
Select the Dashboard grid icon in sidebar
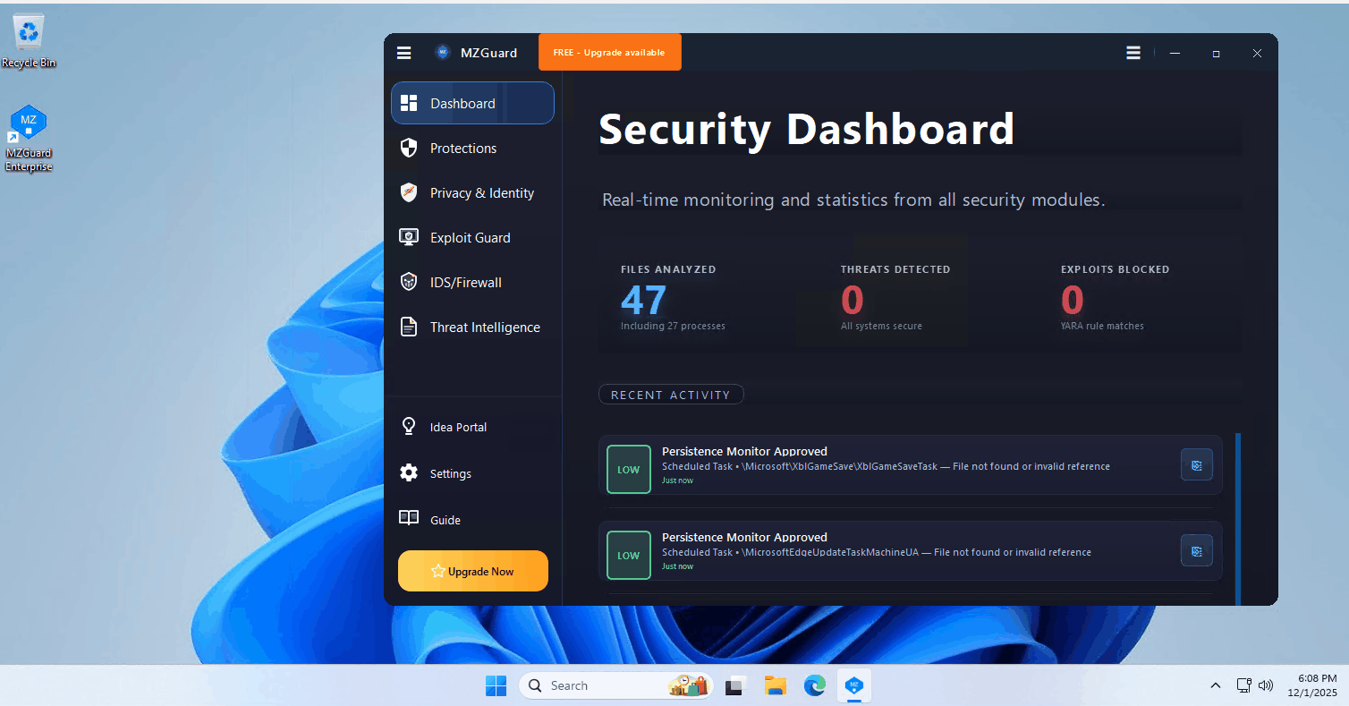409,102
